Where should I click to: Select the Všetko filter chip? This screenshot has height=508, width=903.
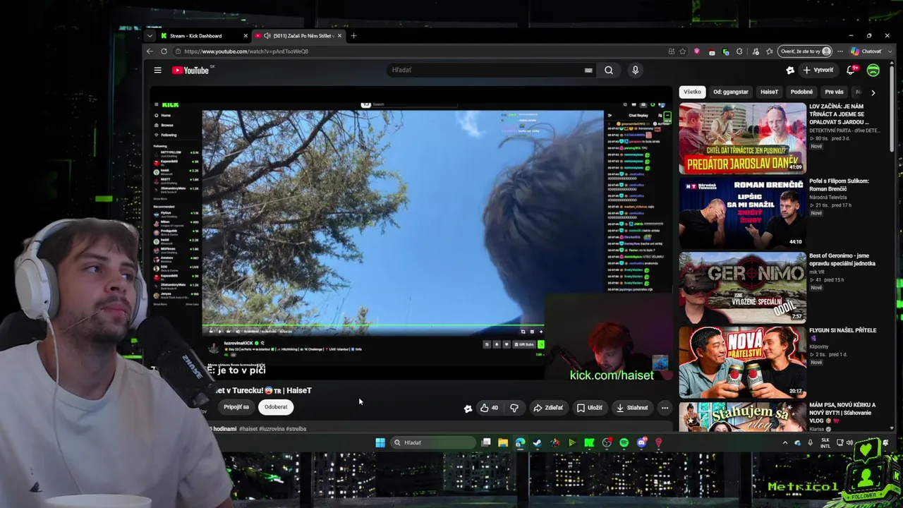click(x=693, y=92)
